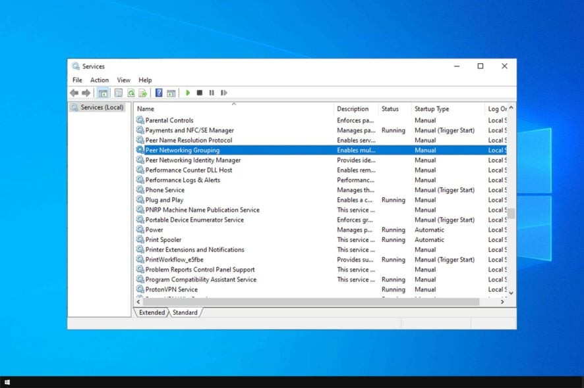The image size is (584, 388).
Task: Click the vertical scrollbar up arrow
Action: [x=511, y=107]
